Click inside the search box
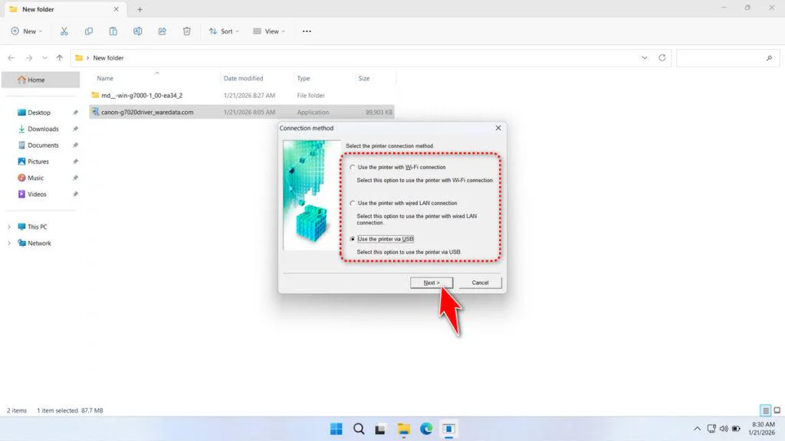Image resolution: width=785 pixels, height=441 pixels. click(x=724, y=57)
